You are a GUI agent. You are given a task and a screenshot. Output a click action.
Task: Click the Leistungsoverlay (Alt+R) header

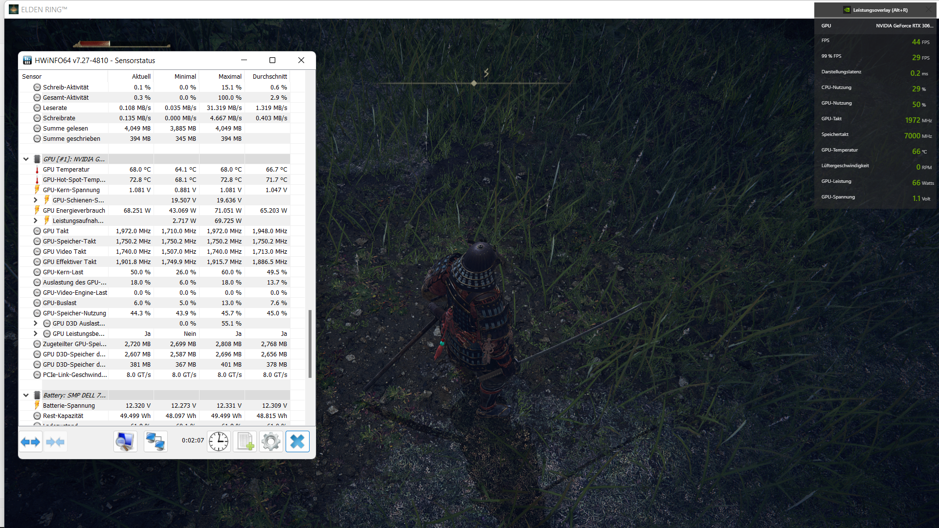pyautogui.click(x=880, y=10)
